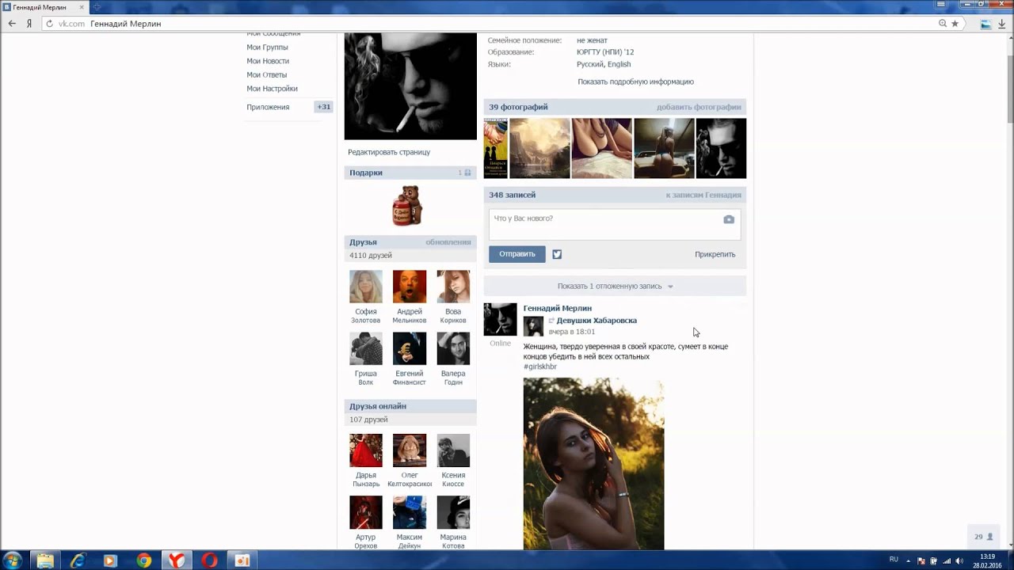Click the Отправить button

517,254
